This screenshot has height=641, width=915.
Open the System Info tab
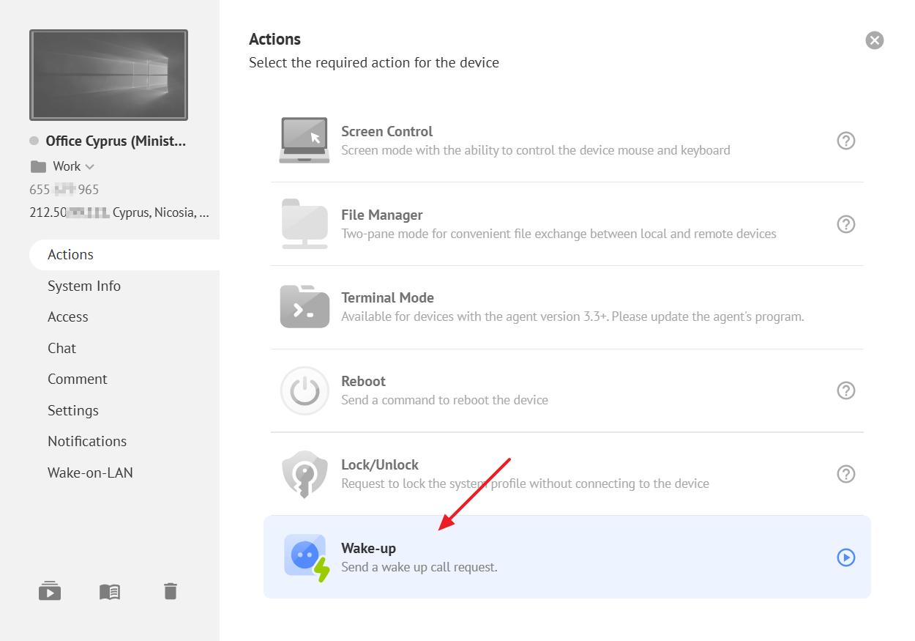coord(84,286)
